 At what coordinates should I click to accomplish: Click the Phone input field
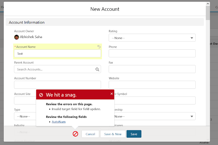click(x=152, y=53)
